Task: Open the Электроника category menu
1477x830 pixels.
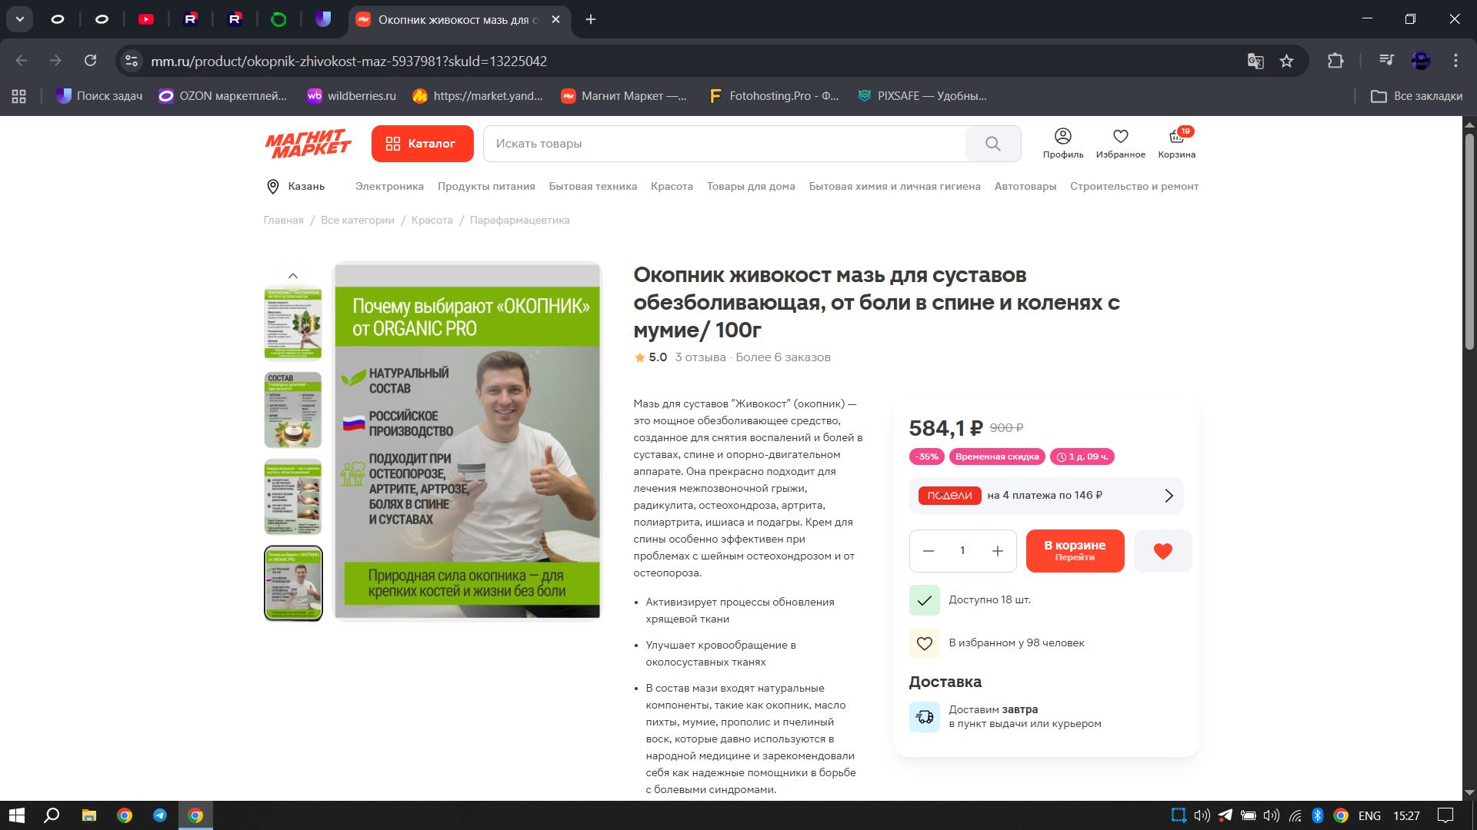Action: (389, 186)
